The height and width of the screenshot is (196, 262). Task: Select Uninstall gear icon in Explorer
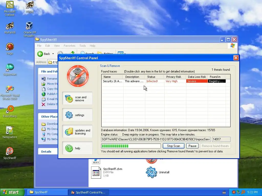coord(151,172)
